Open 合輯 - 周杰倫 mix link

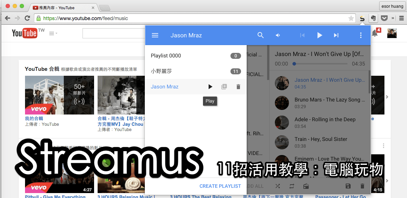click(x=121, y=121)
